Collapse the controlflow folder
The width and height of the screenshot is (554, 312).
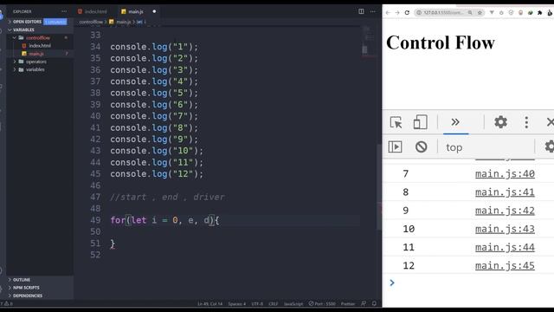38,38
